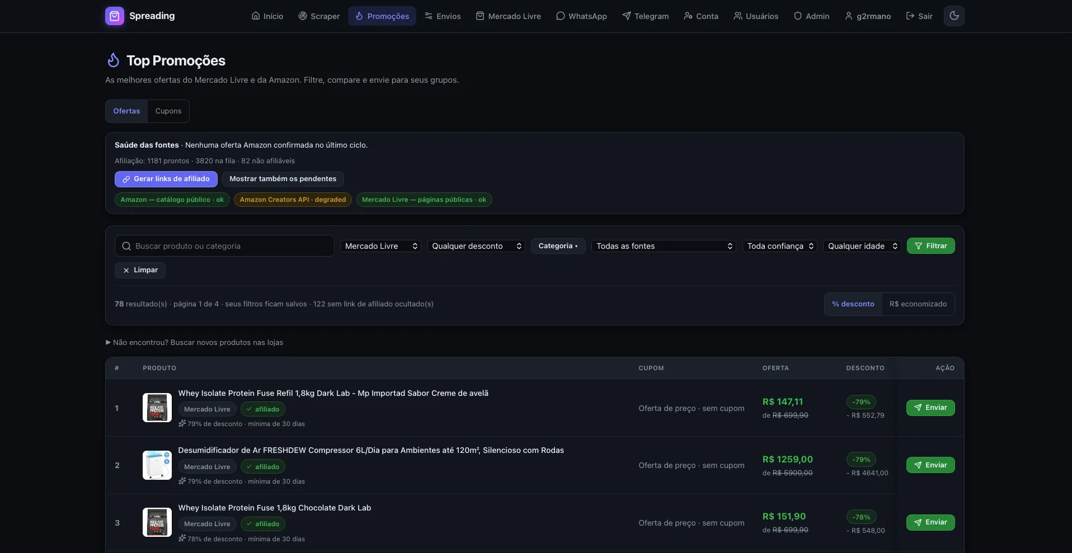Clear filters with Limpar button
Viewport: 1072px width, 553px height.
(x=140, y=270)
